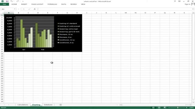Click the user account avatar icon
This screenshot has width=195, height=109.
193,4
